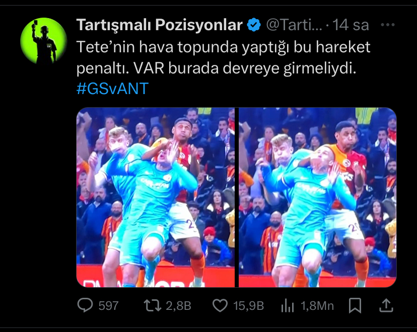Click the 1,8Mn views count

[x=317, y=306]
